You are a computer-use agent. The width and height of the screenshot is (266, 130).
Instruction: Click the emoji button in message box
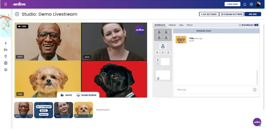[254, 90]
